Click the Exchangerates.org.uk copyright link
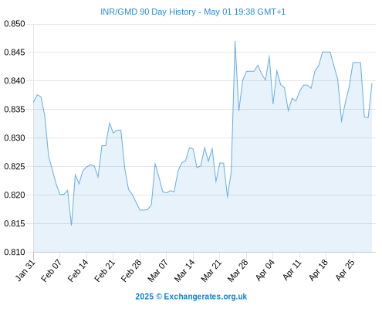The image size is (382, 309). point(191,297)
